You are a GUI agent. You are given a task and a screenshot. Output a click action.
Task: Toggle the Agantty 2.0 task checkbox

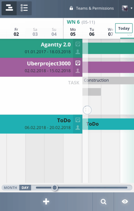pos(78,44)
